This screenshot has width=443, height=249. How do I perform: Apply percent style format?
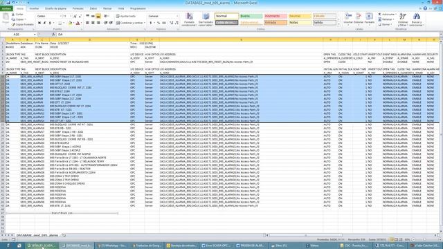159,23
